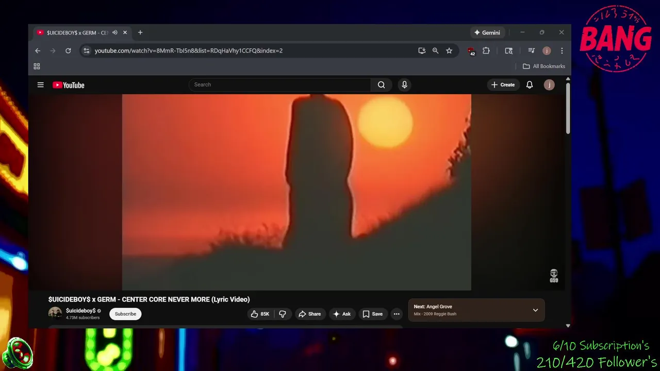The width and height of the screenshot is (660, 371).
Task: Bookmark this tab with the star icon
Action: pyautogui.click(x=449, y=50)
